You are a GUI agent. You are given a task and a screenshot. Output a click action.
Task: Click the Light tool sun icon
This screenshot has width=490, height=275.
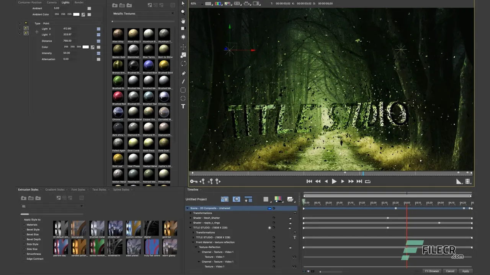(183, 37)
